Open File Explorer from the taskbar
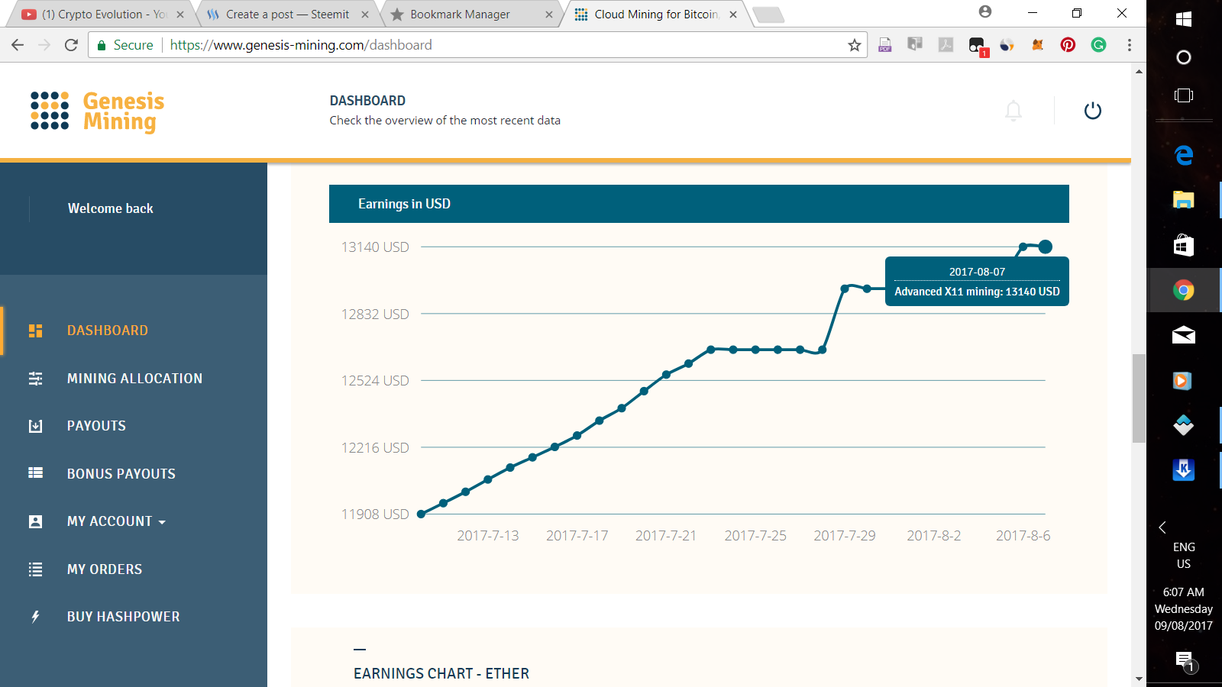This screenshot has width=1222, height=687. 1184,200
